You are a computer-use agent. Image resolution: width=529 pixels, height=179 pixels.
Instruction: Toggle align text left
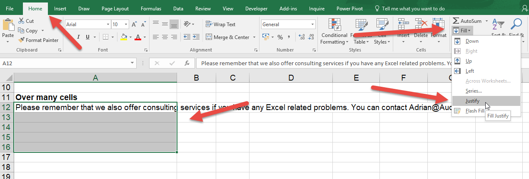(156, 37)
